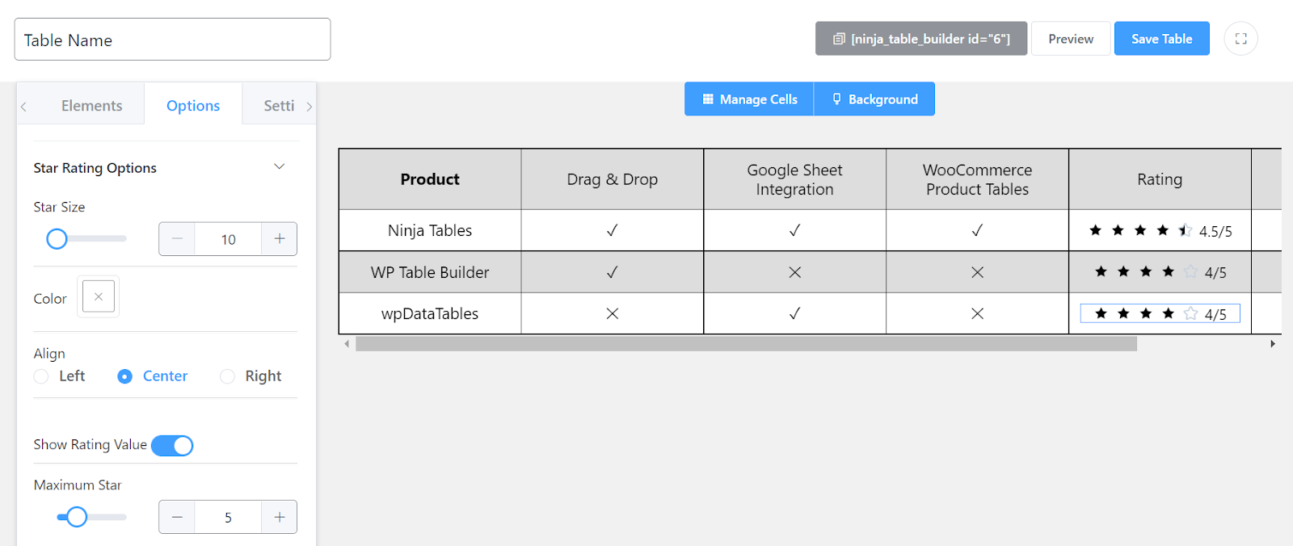Decrease Star Size with minus icon
Screen dimensions: 1293x546
click(x=177, y=239)
